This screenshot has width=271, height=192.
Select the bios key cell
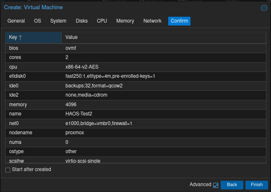[34, 48]
